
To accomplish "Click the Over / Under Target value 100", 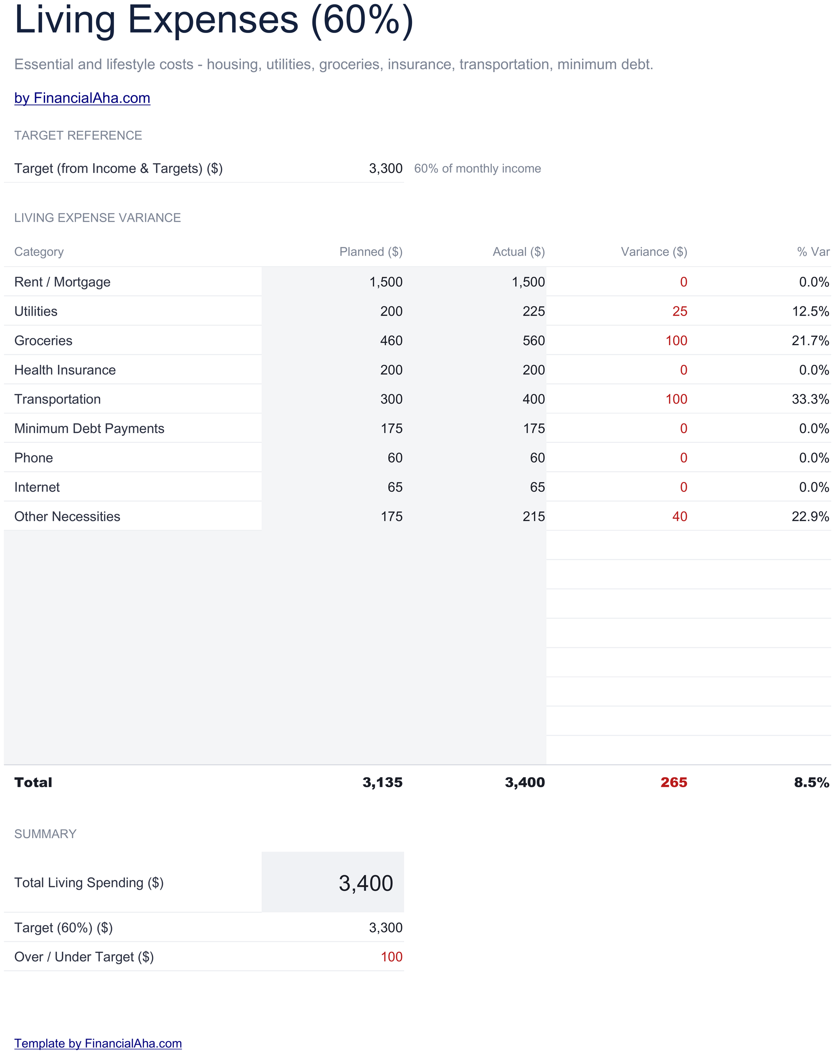I will [x=392, y=957].
